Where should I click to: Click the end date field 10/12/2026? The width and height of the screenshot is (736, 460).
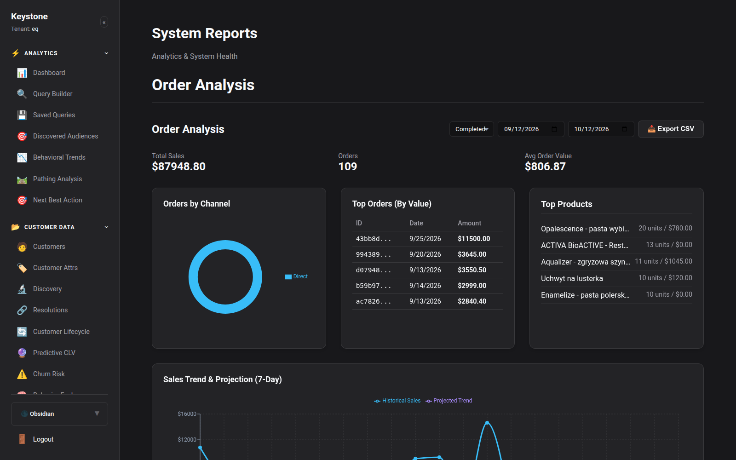coord(601,129)
